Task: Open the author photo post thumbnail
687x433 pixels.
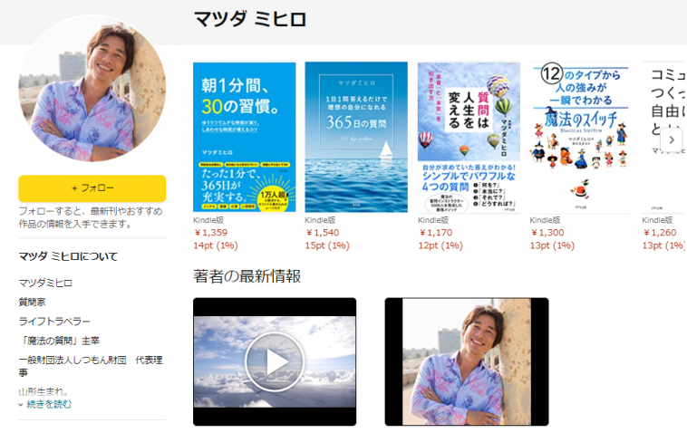Action: coord(467,361)
